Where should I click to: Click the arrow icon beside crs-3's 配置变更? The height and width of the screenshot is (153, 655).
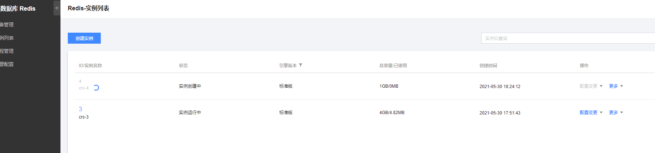coord(601,113)
